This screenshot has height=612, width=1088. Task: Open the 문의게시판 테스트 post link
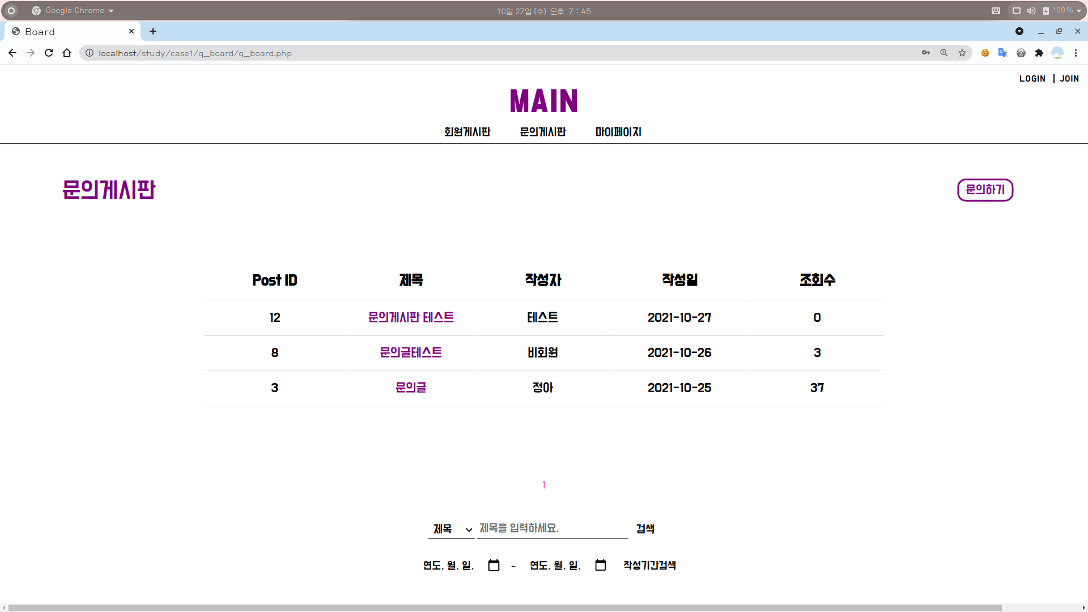coord(411,317)
